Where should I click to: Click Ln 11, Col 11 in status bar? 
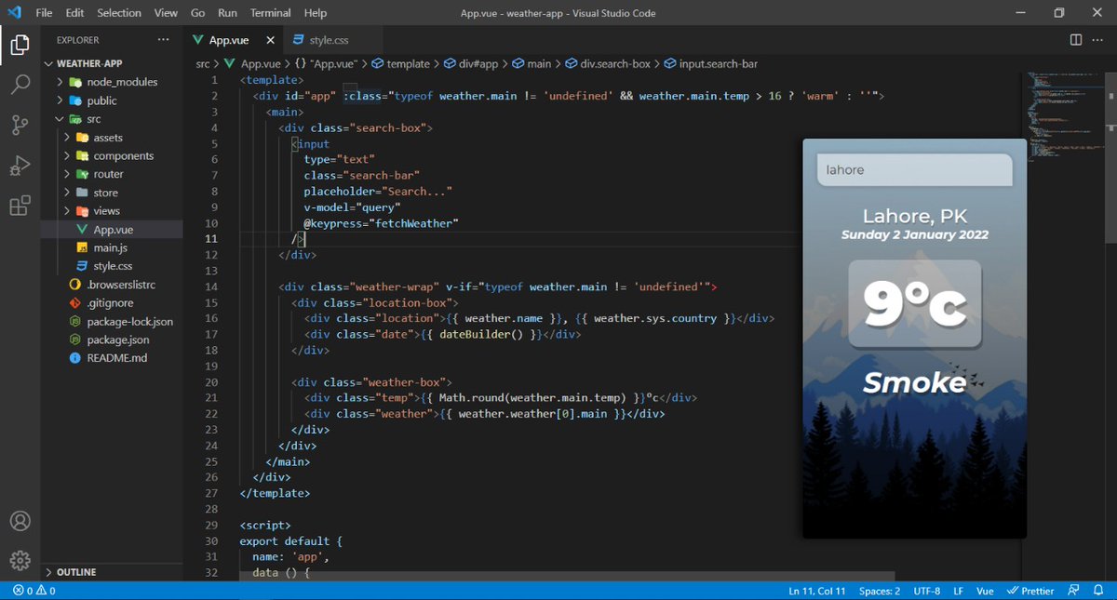817,591
